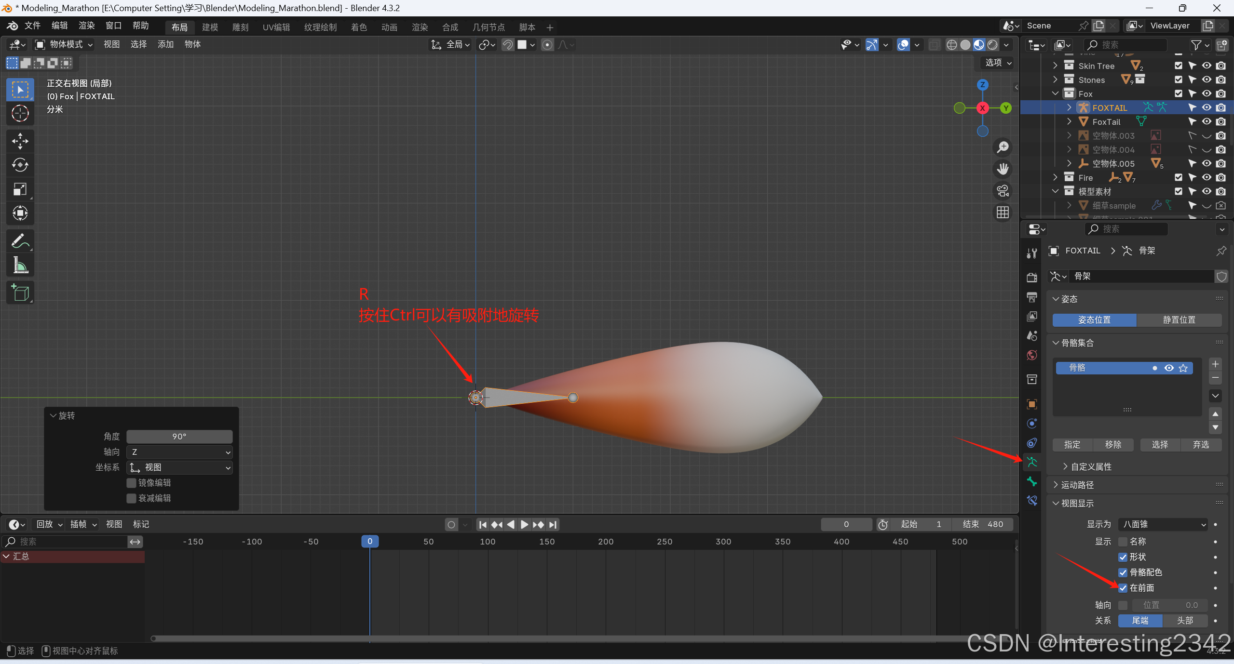Expand the 运动路径 panel
Image resolution: width=1234 pixels, height=664 pixels.
click(1077, 485)
